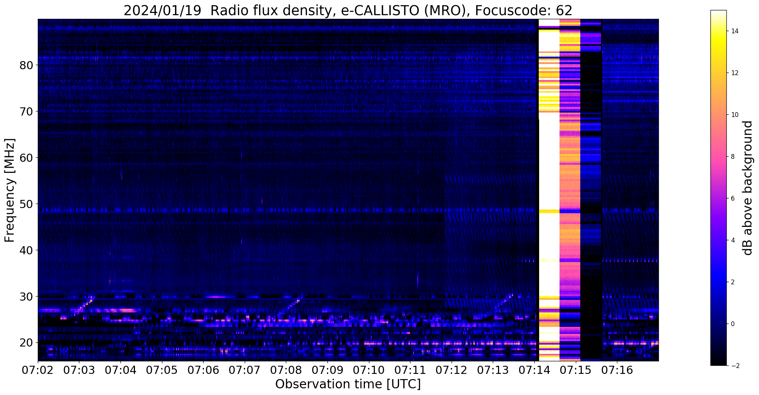This screenshot has width=759, height=395.
Task: Click the 07:10 time tick label
Action: tap(369, 370)
